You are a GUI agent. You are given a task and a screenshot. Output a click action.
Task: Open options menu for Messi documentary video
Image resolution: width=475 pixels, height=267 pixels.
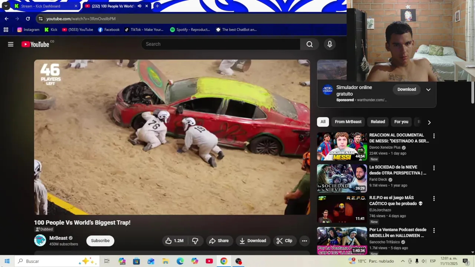pos(434,136)
